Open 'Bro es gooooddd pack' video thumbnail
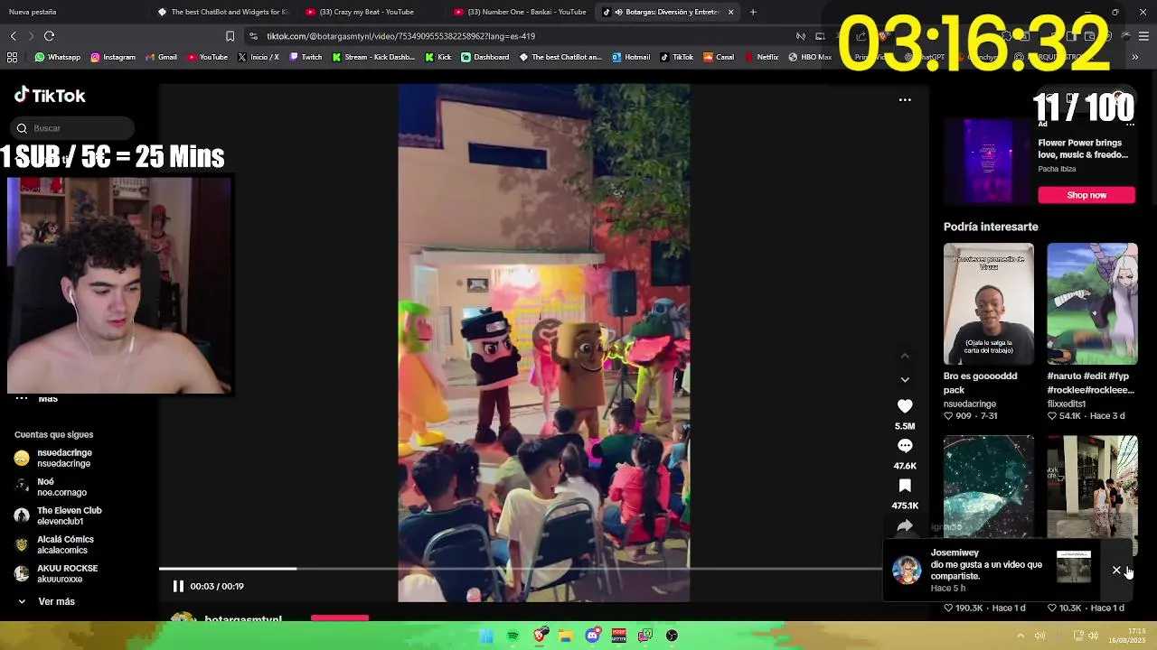Viewport: 1157px width, 650px height. (989, 303)
